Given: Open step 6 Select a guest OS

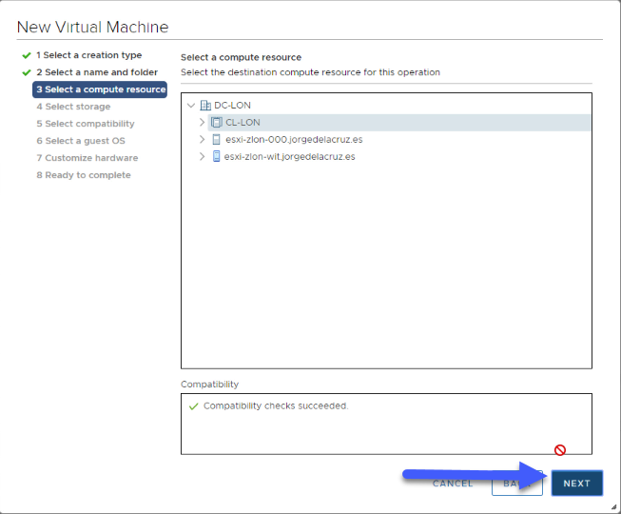Looking at the screenshot, I should [x=81, y=141].
